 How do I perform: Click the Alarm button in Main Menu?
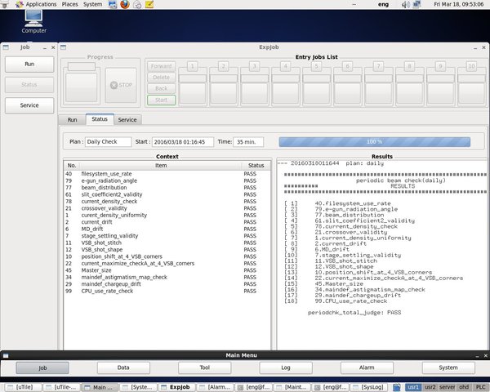[x=367, y=368]
